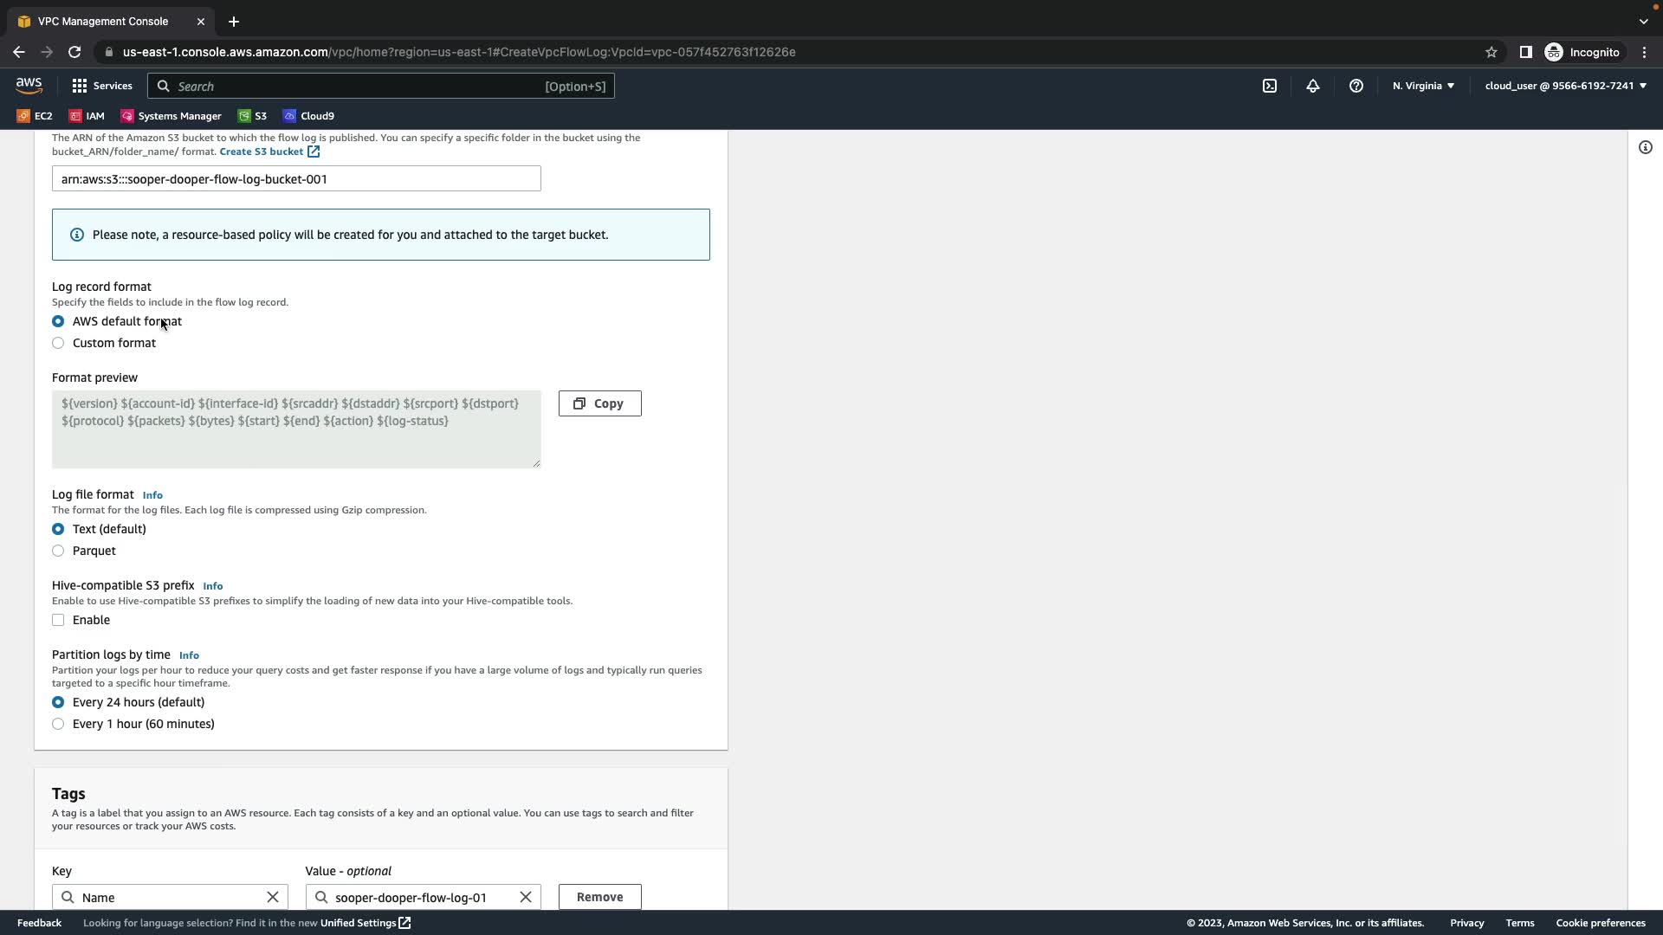Clear the Name tag key field
1663x935 pixels.
[273, 897]
